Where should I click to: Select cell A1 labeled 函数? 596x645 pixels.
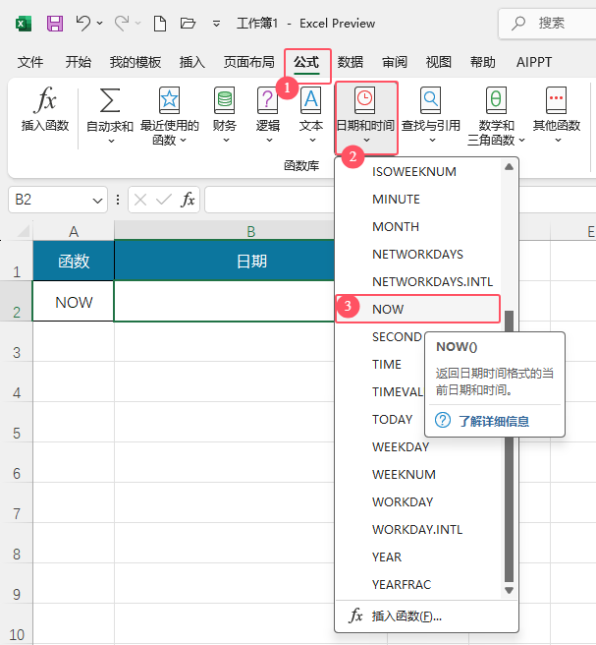click(74, 261)
